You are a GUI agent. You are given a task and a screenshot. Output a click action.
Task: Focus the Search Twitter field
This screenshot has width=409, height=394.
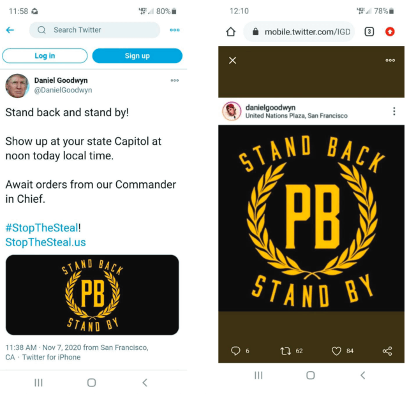click(x=94, y=30)
